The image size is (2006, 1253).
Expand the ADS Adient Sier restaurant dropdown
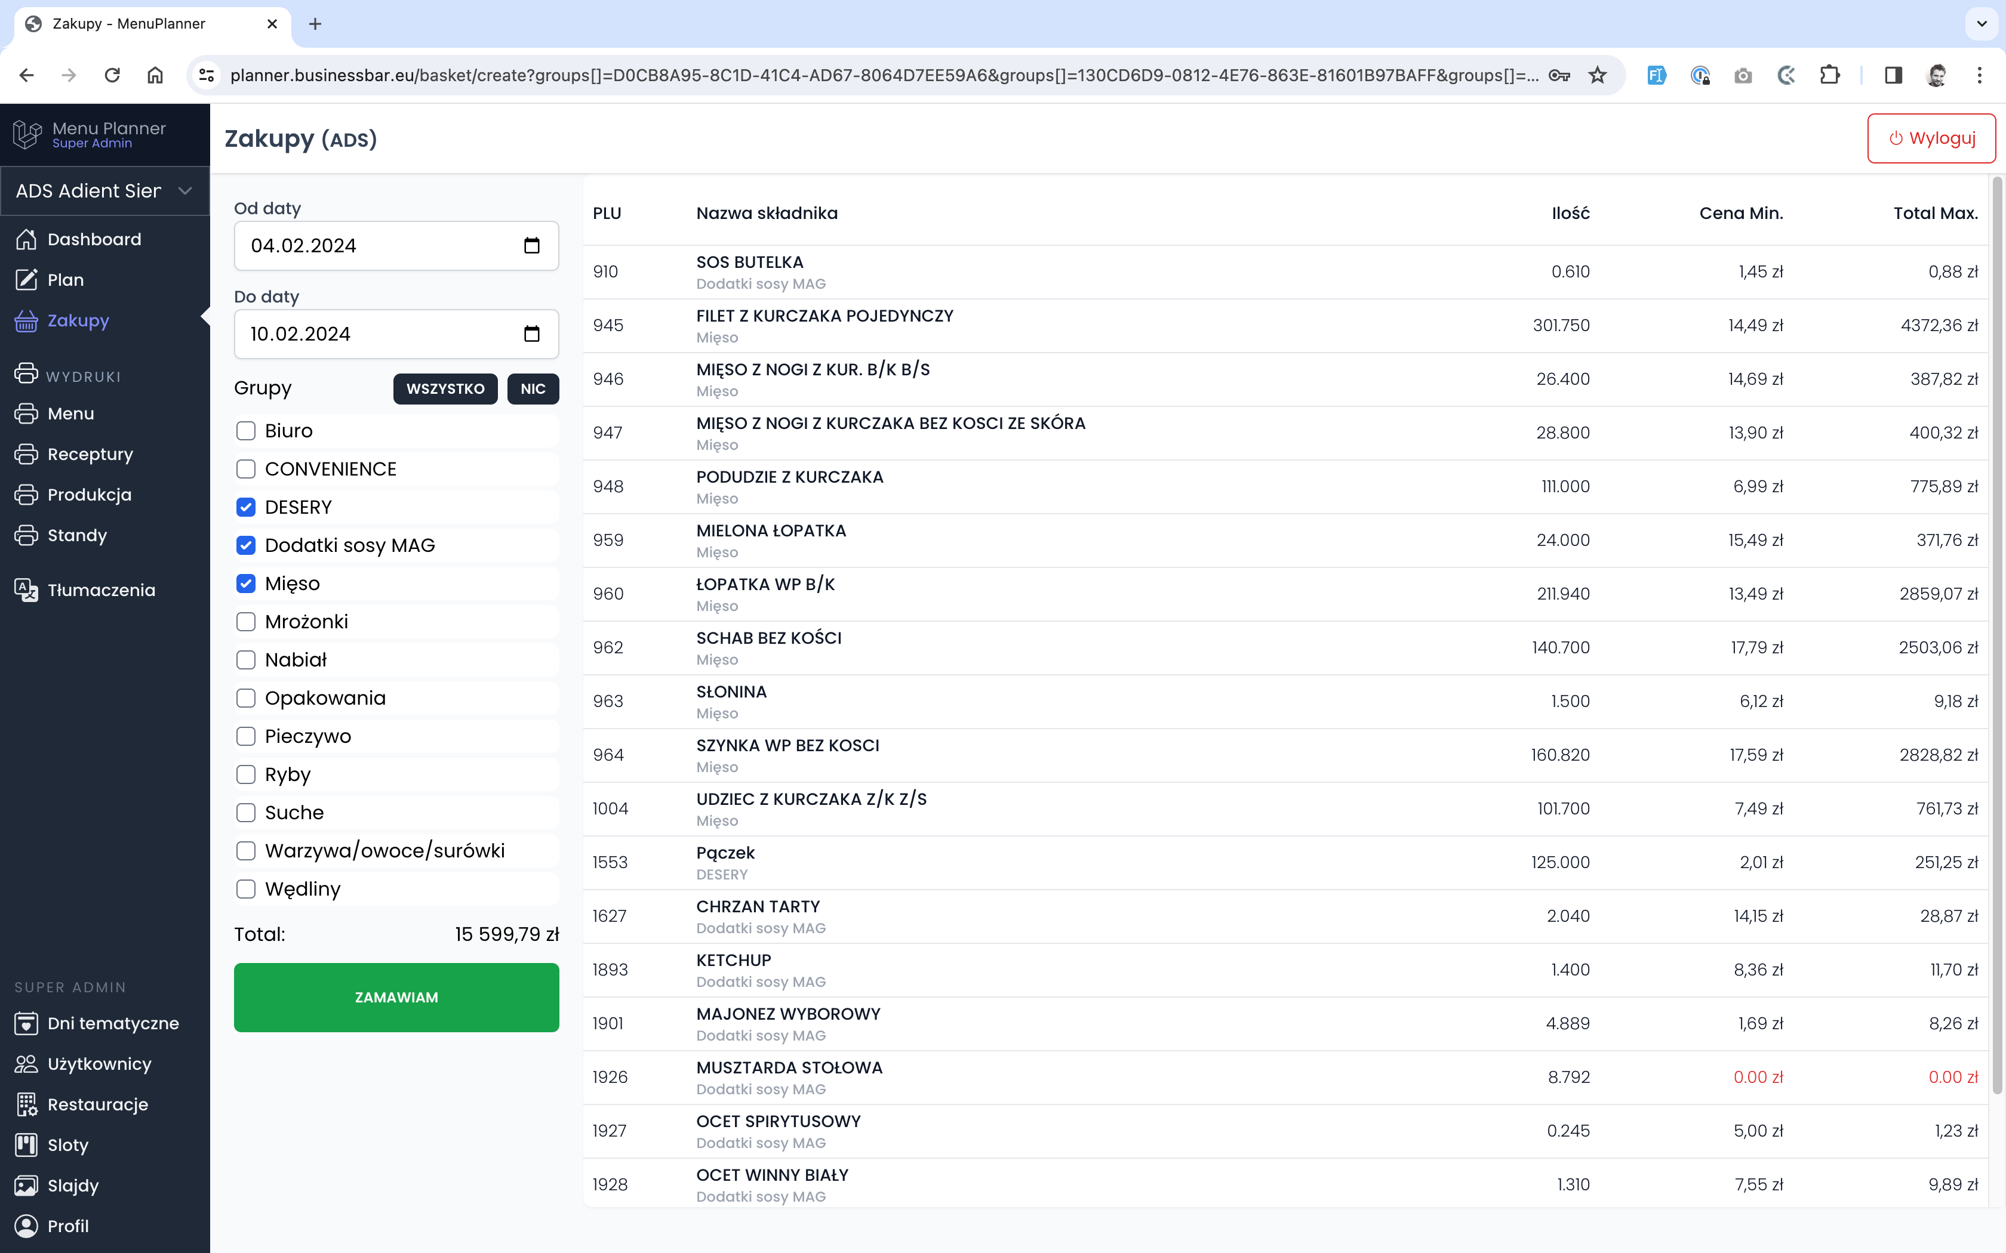pos(104,190)
